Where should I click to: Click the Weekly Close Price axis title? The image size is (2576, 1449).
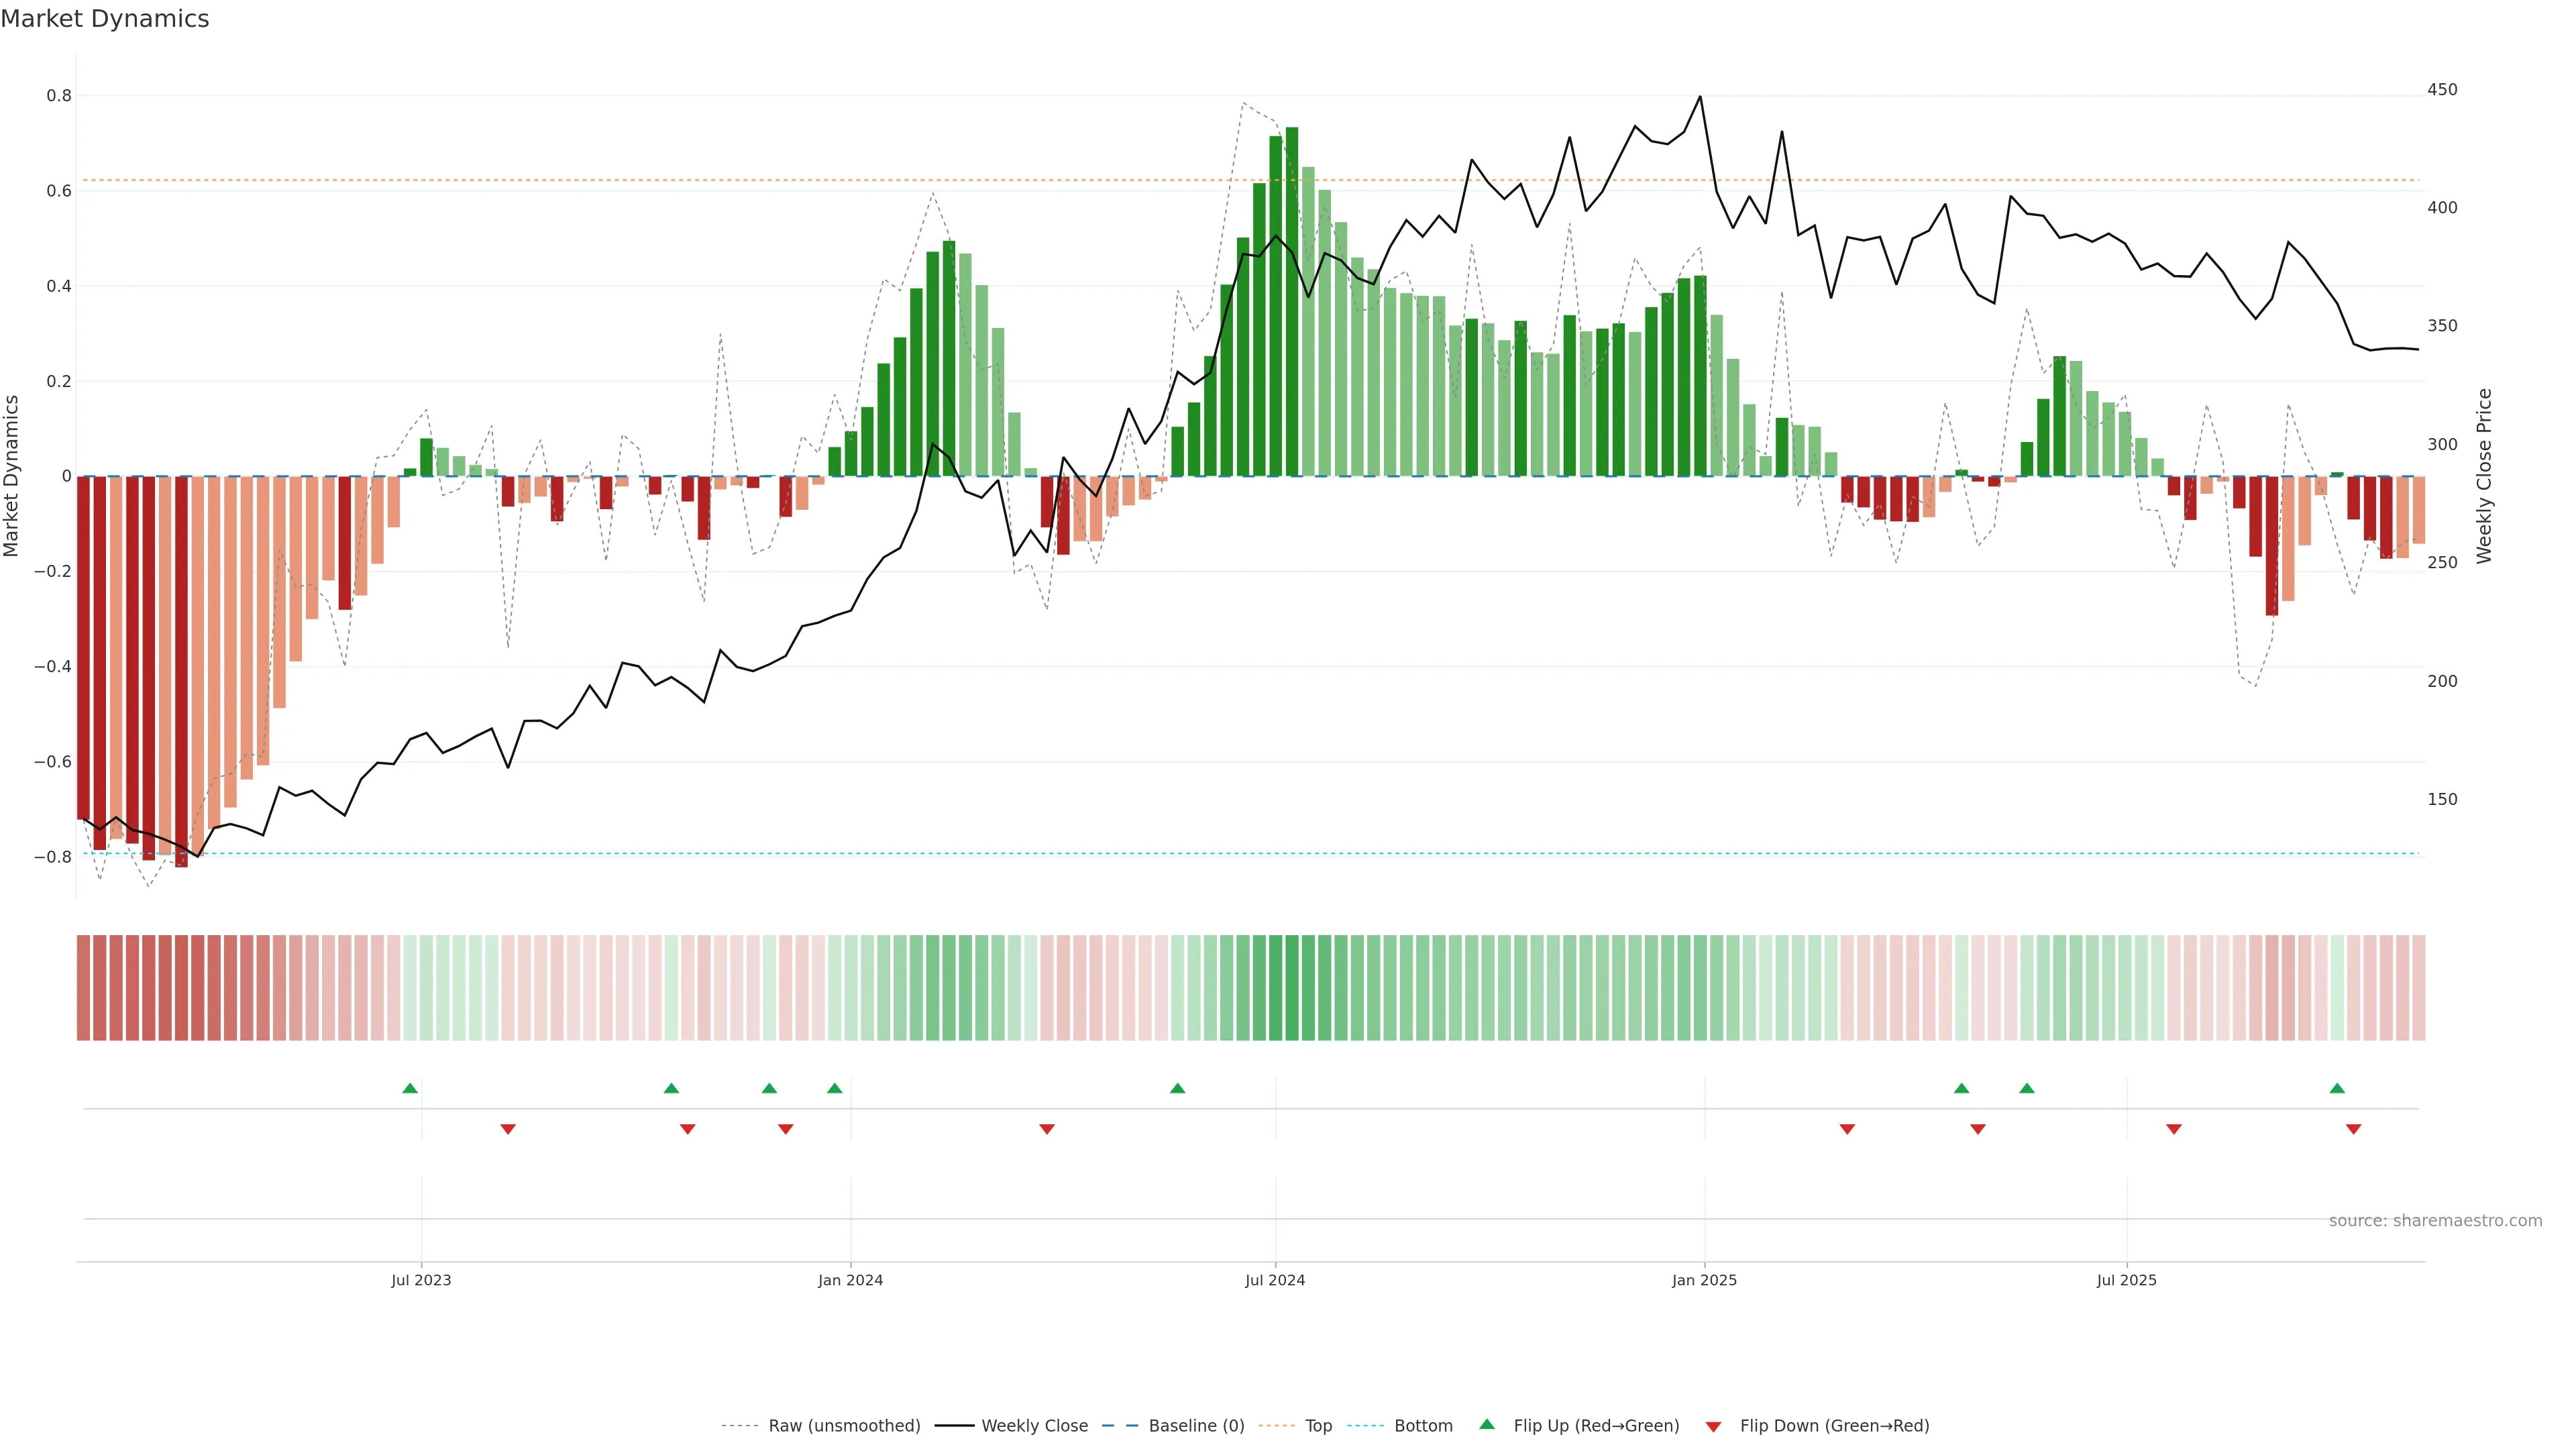pos(2484,476)
